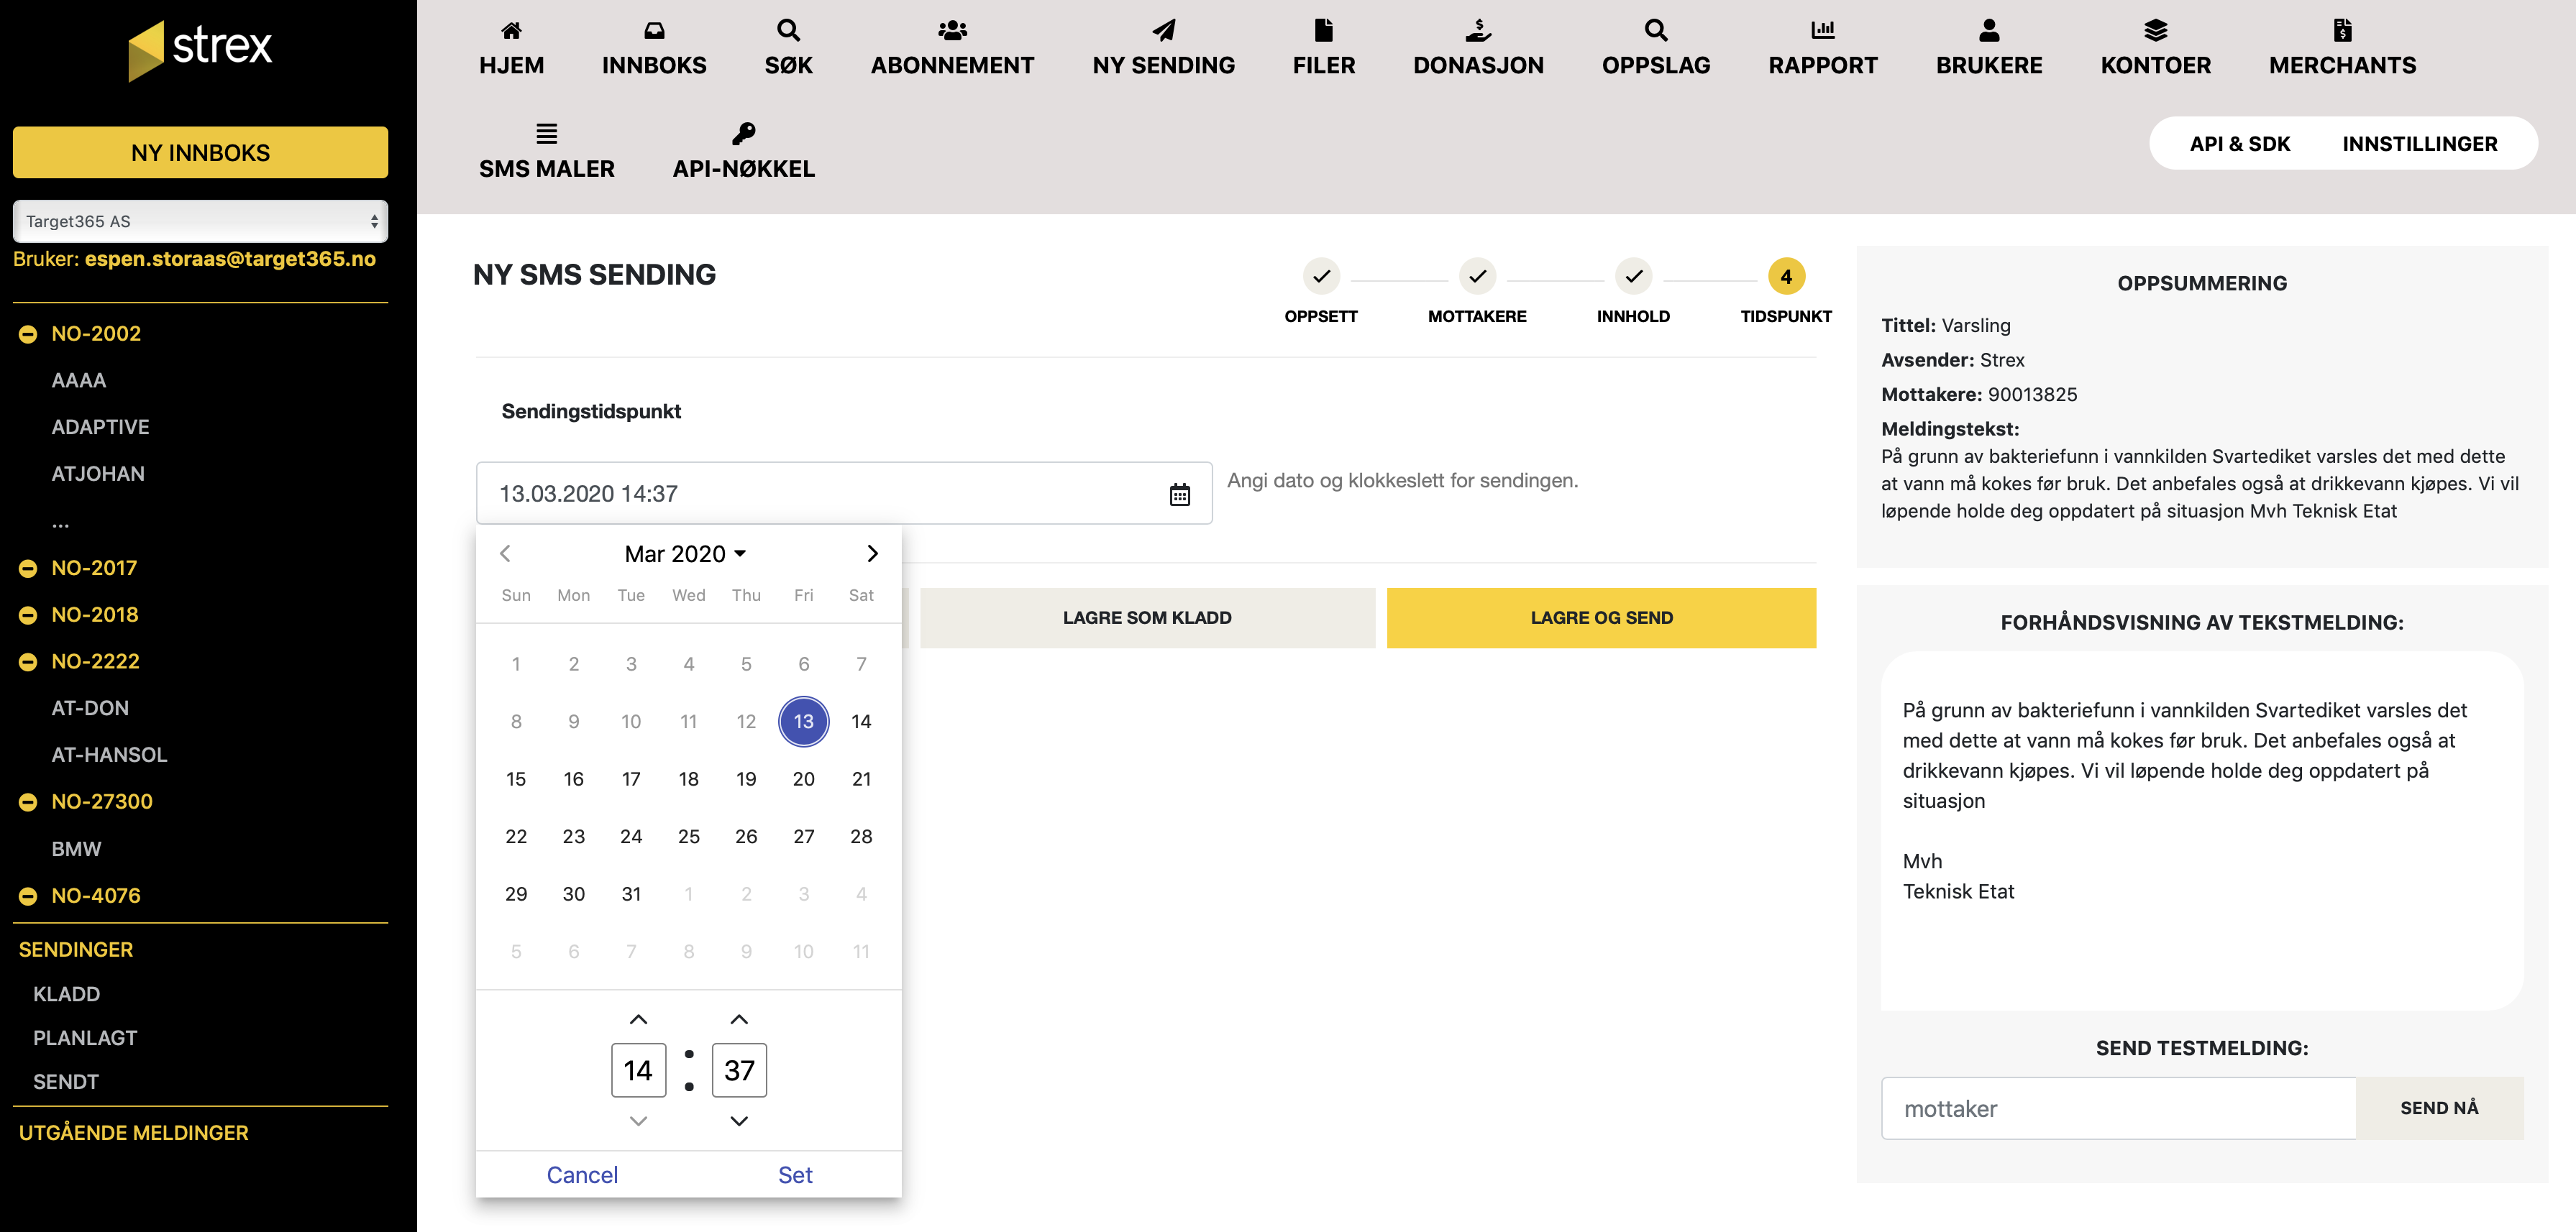Viewport: 2576px width, 1232px height.
Task: Go to next month in calendar
Action: pos(872,553)
